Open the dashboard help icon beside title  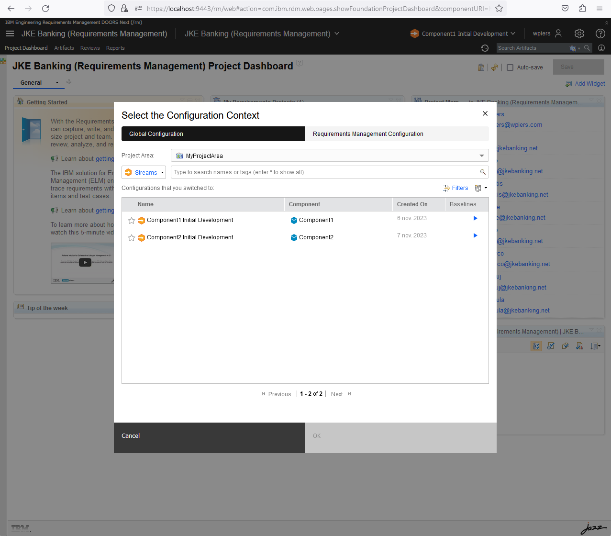click(300, 63)
